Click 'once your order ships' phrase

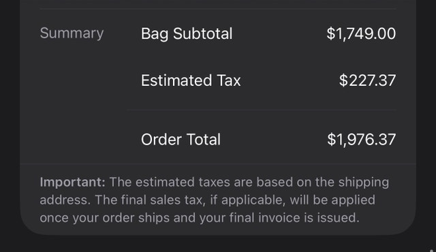(104, 218)
